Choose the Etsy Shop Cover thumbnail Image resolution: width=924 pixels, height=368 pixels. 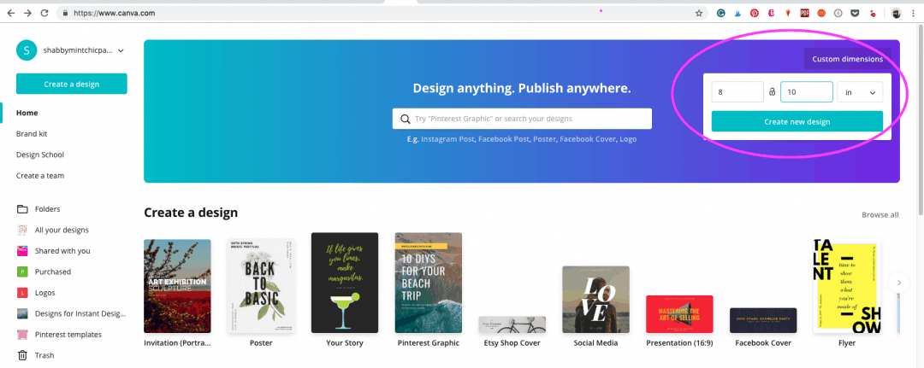pyautogui.click(x=512, y=324)
